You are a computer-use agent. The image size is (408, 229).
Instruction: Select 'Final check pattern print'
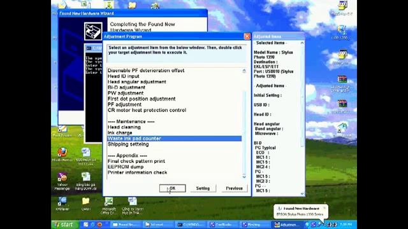pos(136,161)
